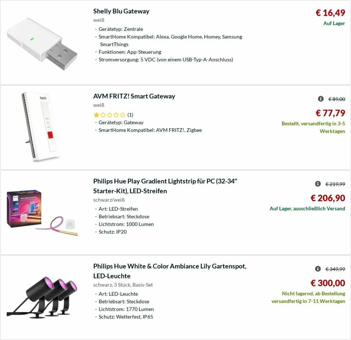This screenshot has height=340, width=351.
Task: Click info icon beside €89,00 old price
Action: (x=321, y=99)
